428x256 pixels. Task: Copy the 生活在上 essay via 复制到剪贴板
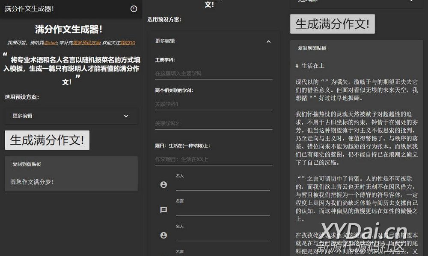click(x=312, y=48)
